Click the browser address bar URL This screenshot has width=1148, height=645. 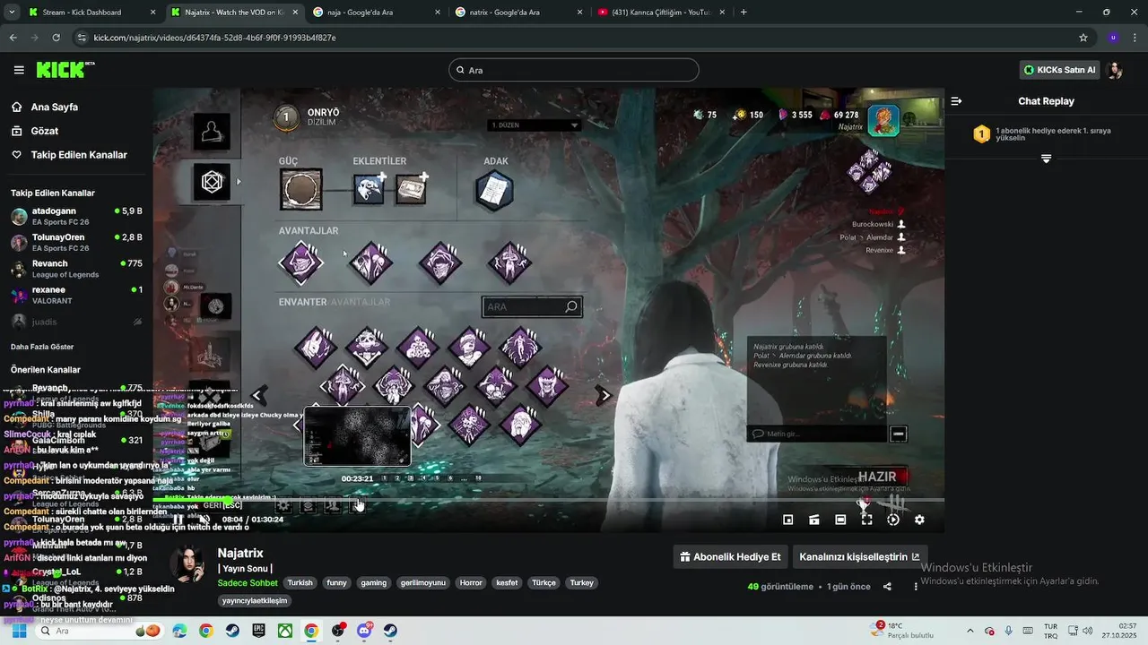[215, 38]
